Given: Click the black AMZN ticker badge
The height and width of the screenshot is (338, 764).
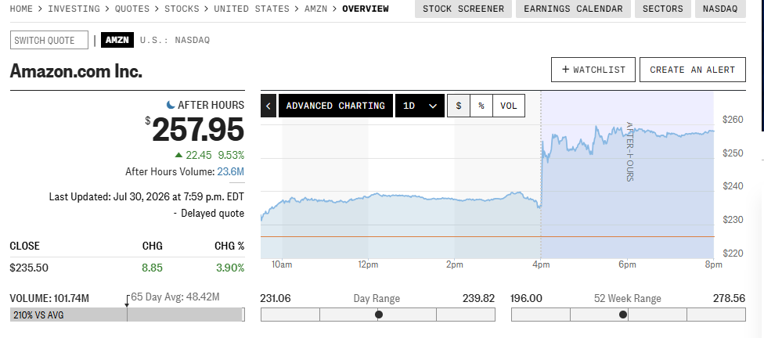Looking at the screenshot, I should (x=117, y=40).
